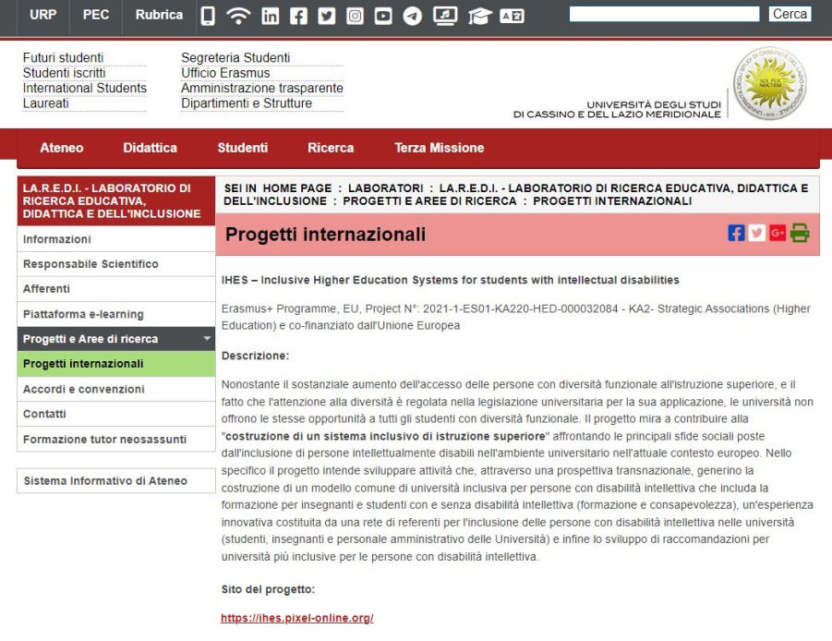
Task: Click the Cerca search button
Action: pyautogui.click(x=790, y=15)
